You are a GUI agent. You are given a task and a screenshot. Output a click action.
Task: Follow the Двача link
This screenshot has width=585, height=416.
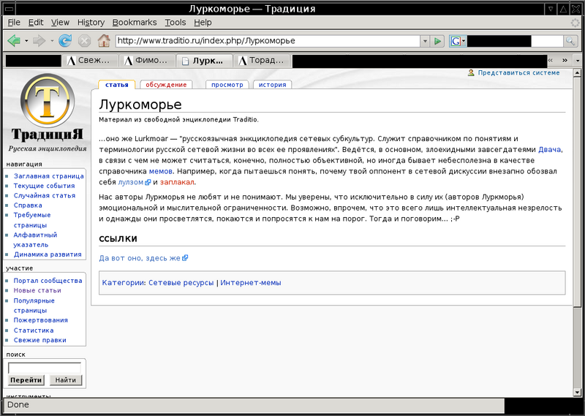point(549,150)
